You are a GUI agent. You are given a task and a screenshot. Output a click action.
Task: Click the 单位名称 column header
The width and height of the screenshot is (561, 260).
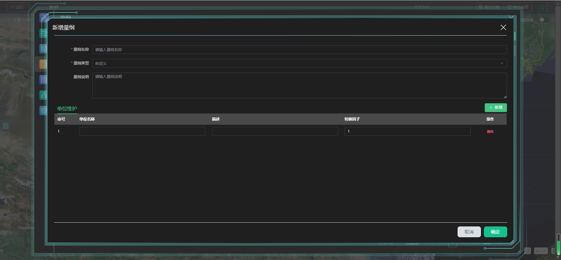tap(87, 119)
